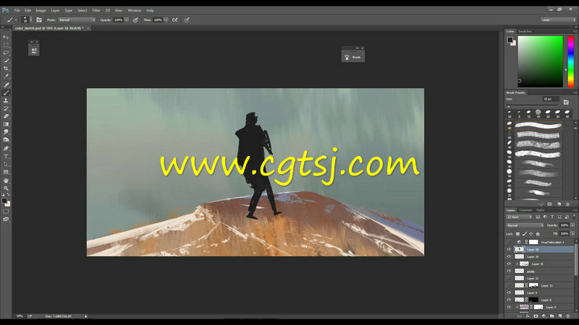Viewport: 579px width, 325px height.
Task: Select the History Brush tool
Action: click(6, 109)
